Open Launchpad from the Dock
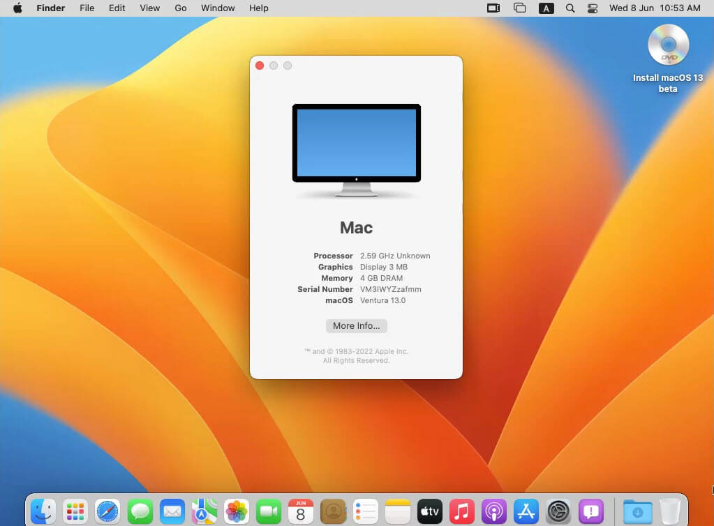The width and height of the screenshot is (714, 526). [x=75, y=511]
